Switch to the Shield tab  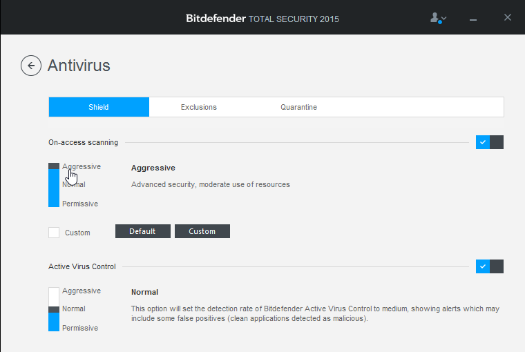pyautogui.click(x=99, y=107)
